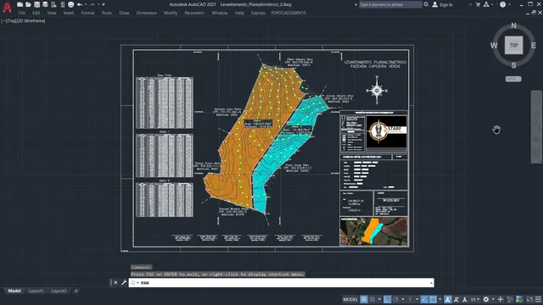This screenshot has width=543, height=305.
Task: Click the satellite location thumbnail in drawing
Action: pyautogui.click(x=373, y=231)
